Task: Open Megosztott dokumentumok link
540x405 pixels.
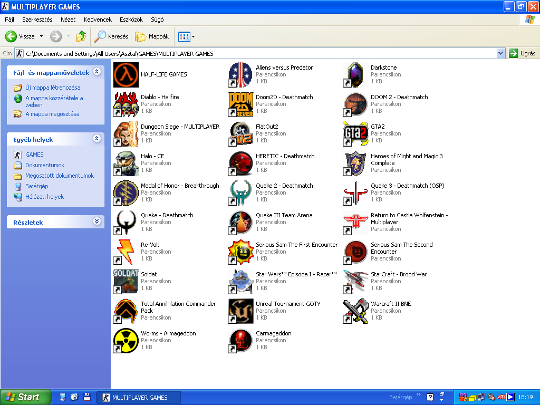Action: [x=59, y=176]
